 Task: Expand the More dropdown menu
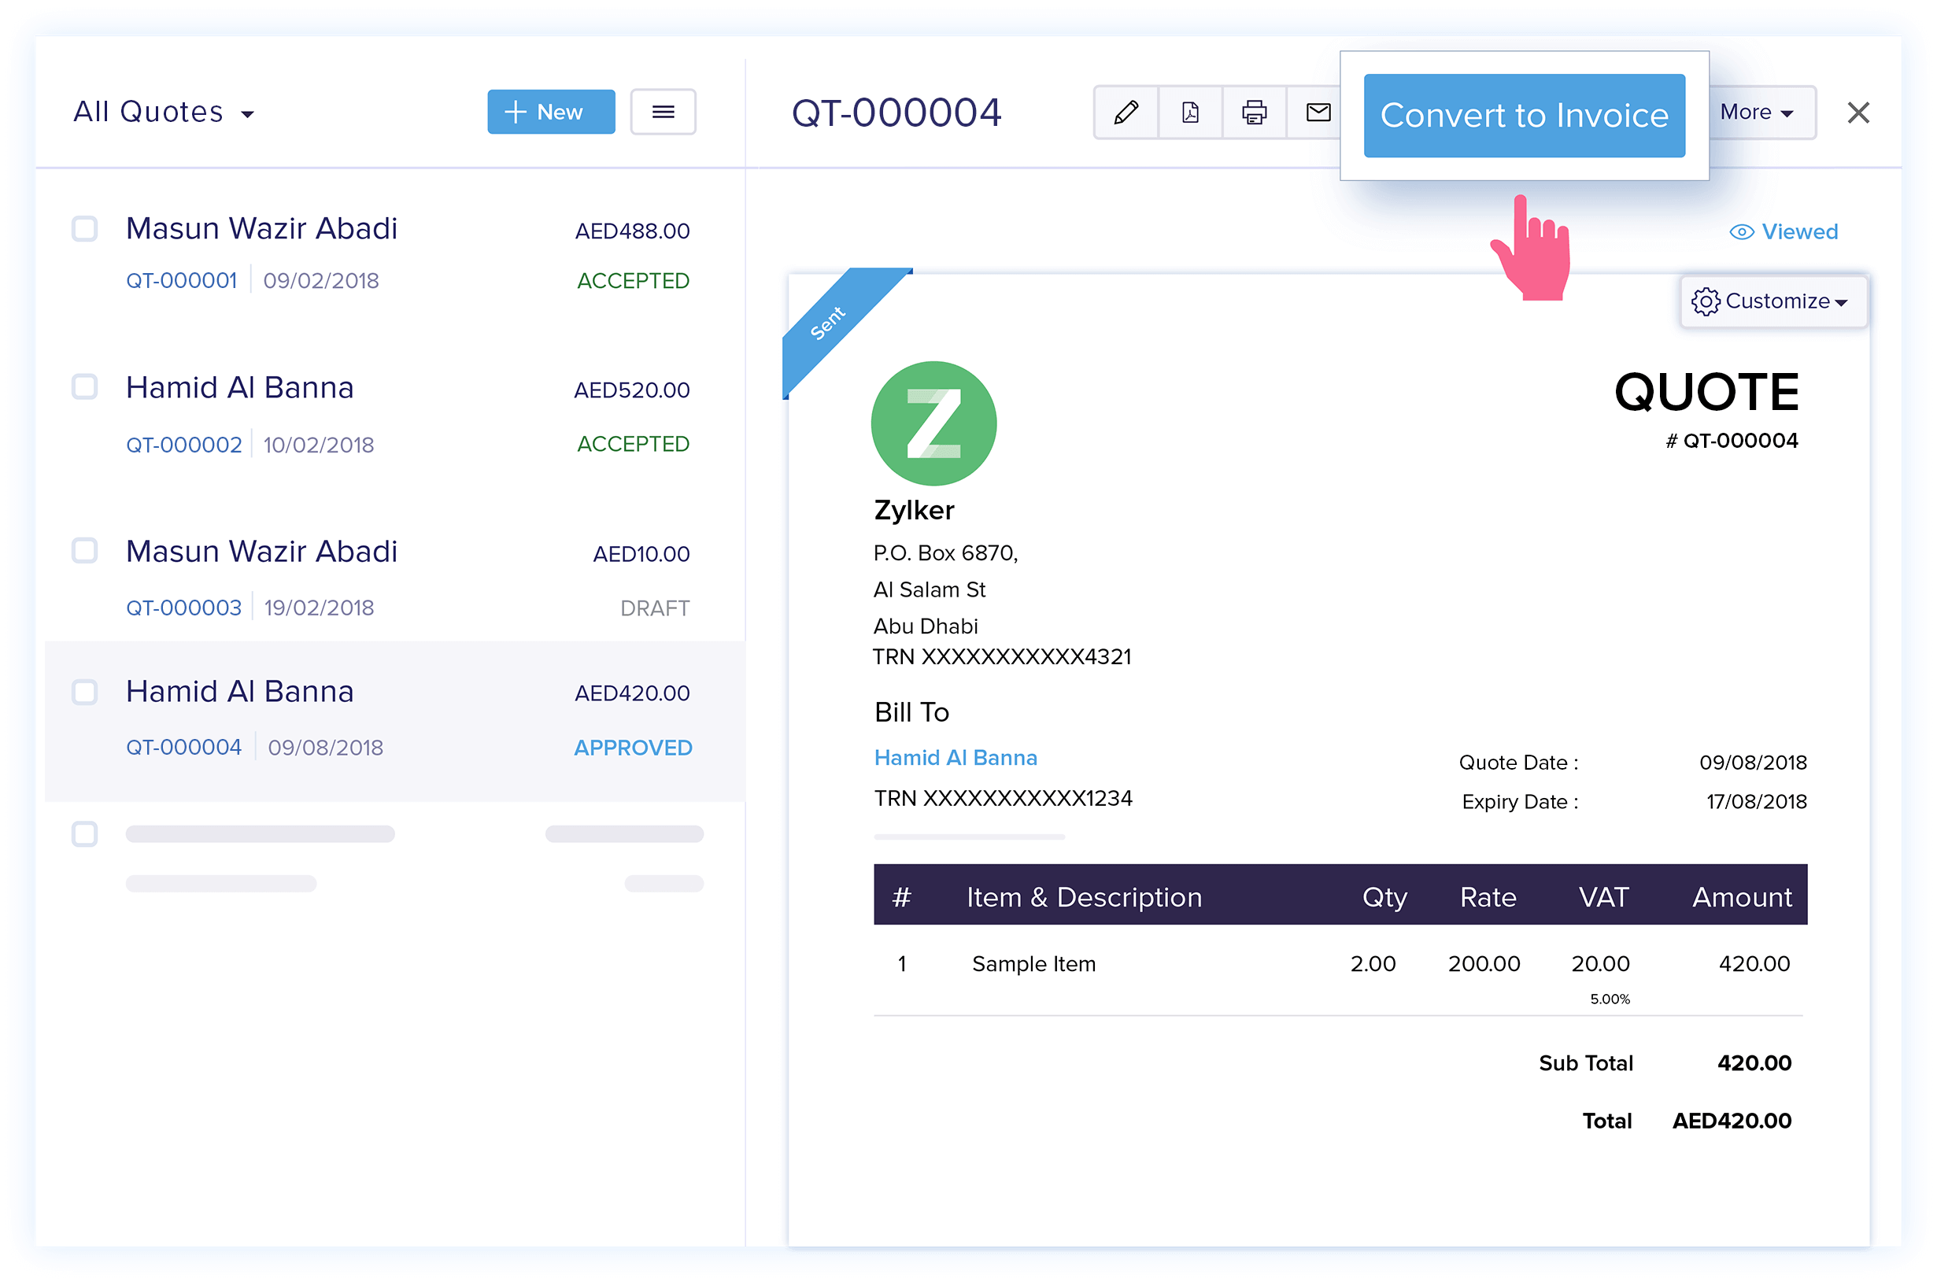point(1756,112)
